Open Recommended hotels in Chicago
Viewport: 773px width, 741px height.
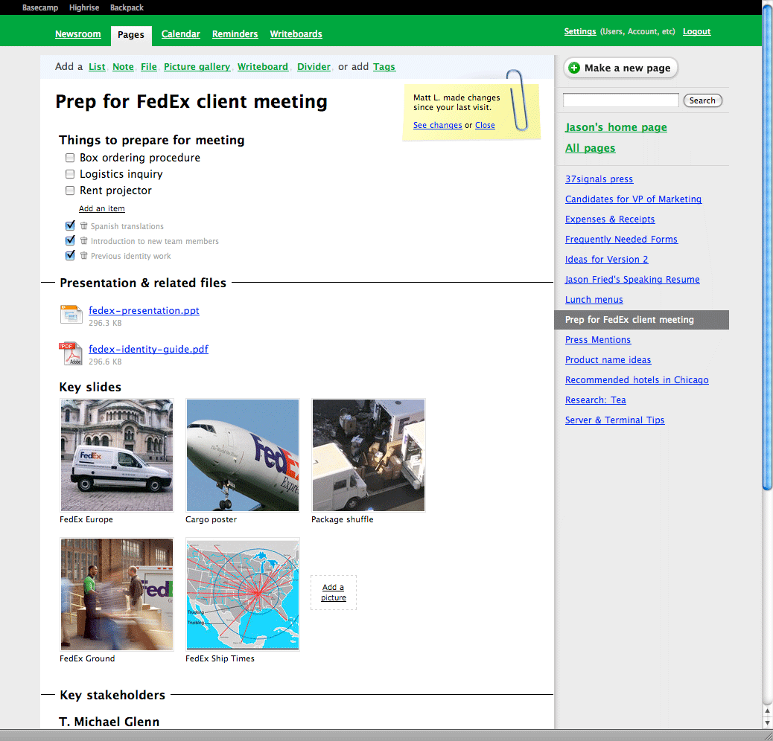[637, 380]
